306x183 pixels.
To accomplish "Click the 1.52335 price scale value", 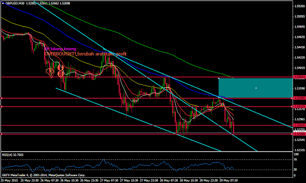I will click(x=300, y=150).
